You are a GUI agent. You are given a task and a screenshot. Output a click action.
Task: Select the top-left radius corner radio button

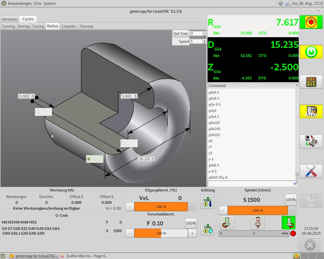pyautogui.click(x=38, y=112)
